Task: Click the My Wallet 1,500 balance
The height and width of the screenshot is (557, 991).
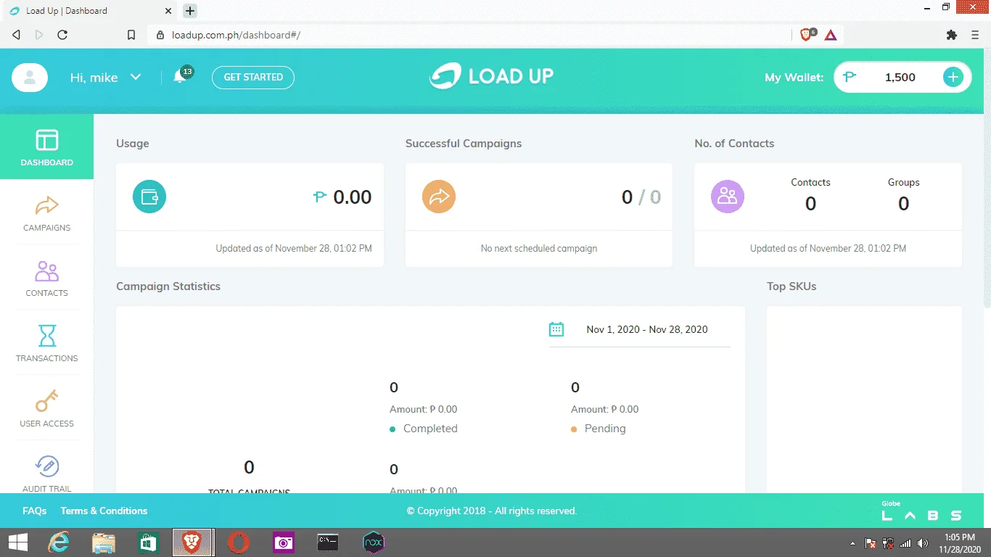Action: 900,77
